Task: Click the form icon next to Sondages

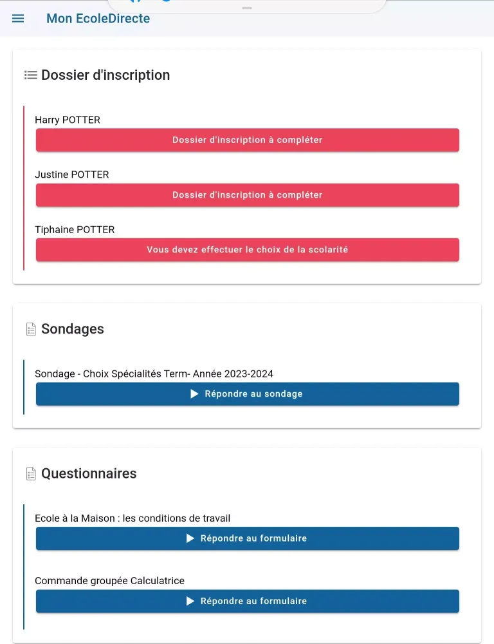Action: point(31,330)
